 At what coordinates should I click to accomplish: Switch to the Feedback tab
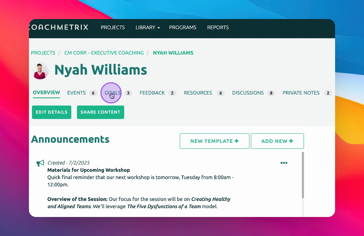(x=152, y=93)
